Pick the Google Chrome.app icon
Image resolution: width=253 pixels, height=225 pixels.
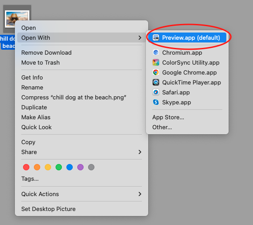coord(156,72)
